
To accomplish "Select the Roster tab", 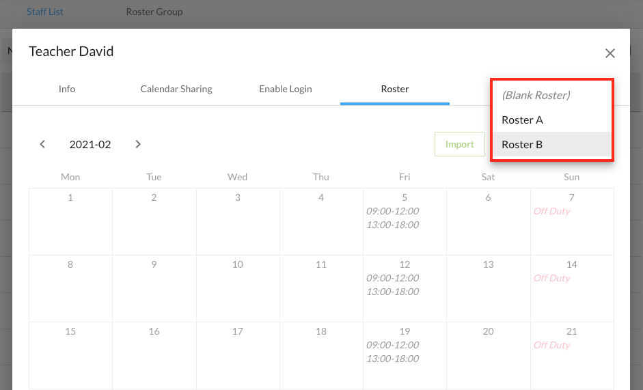I will 395,89.
